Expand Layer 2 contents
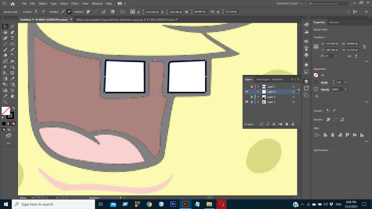The width and height of the screenshot is (372, 209). tap(258, 87)
